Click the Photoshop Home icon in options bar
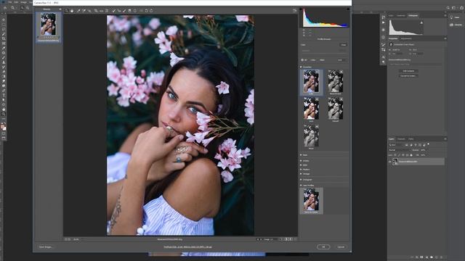 [x=5, y=8]
